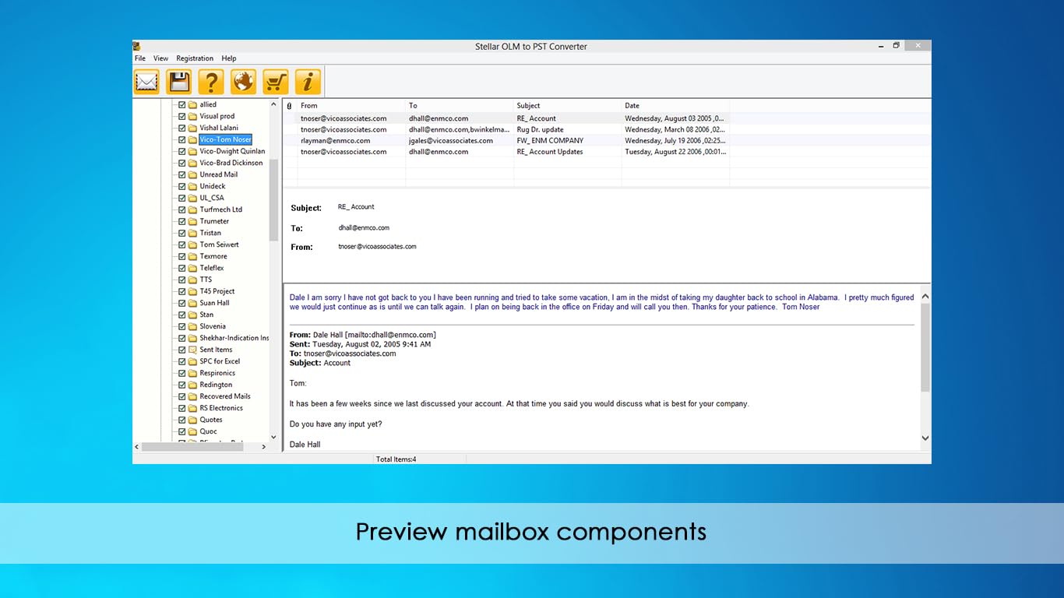Click the folder icon beside TTS
Image resolution: width=1064 pixels, height=598 pixels.
[192, 280]
